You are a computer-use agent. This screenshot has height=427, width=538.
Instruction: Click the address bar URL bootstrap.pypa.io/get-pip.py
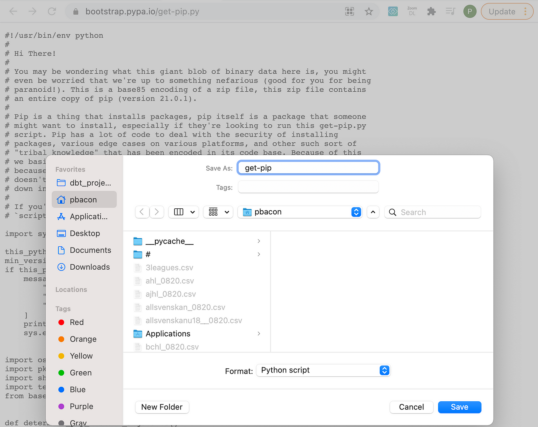[142, 12]
